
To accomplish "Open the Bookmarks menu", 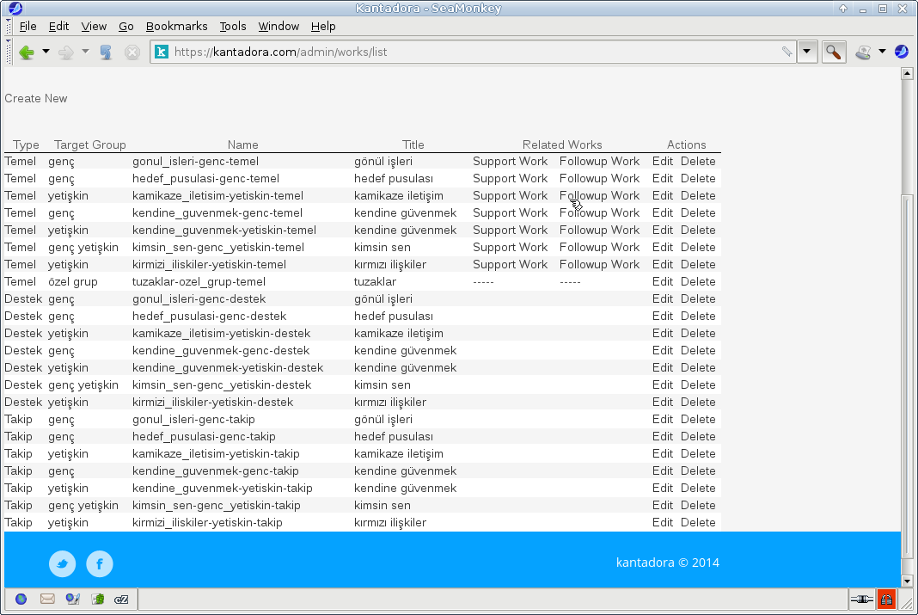I will (x=177, y=27).
